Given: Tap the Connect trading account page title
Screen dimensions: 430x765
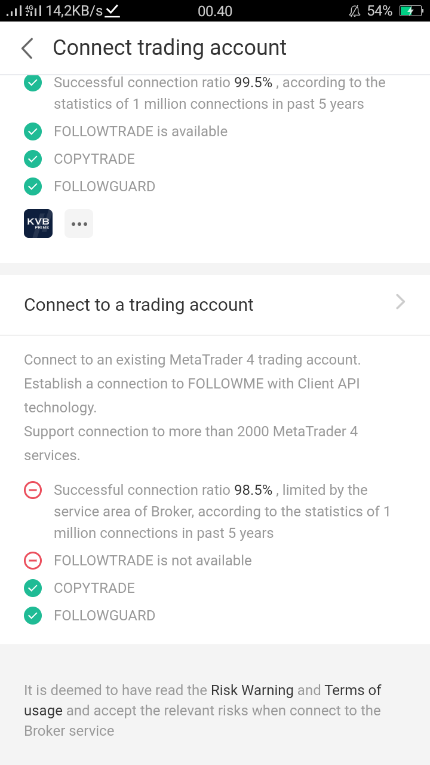Looking at the screenshot, I should (x=170, y=48).
